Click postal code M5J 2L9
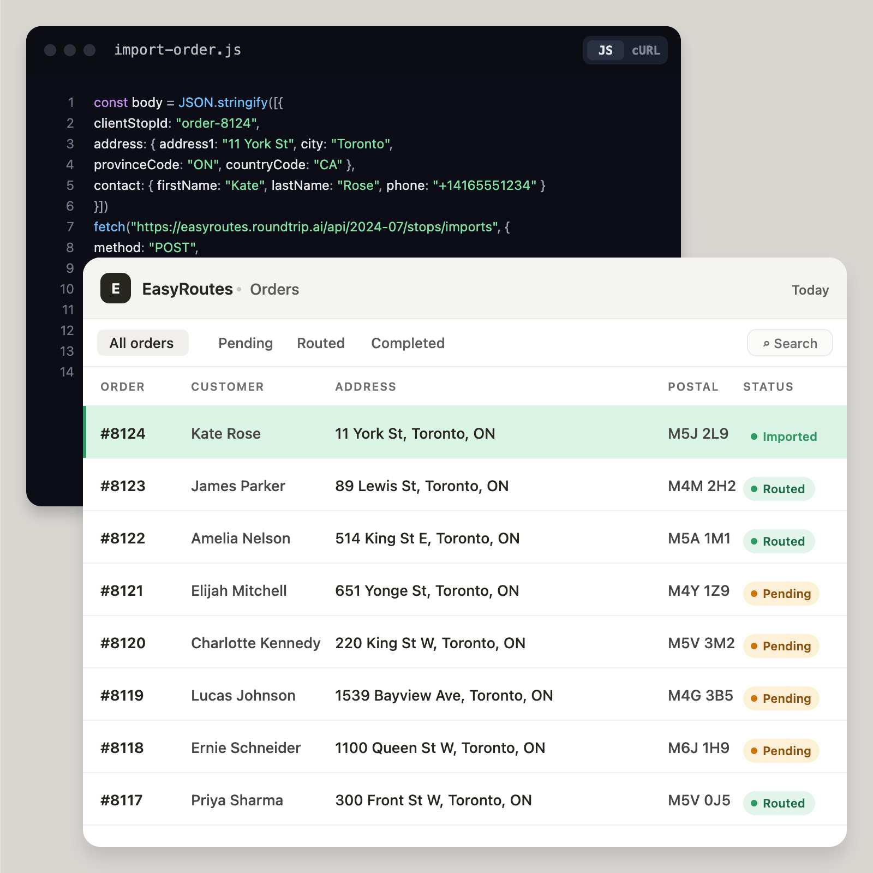This screenshot has width=873, height=873. click(x=698, y=434)
